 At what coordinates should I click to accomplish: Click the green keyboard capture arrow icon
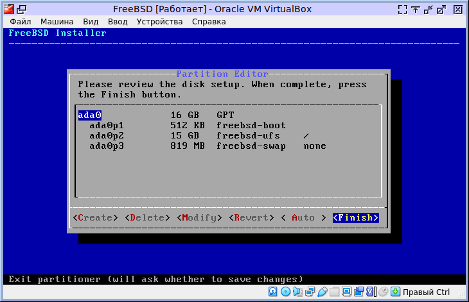[395, 292]
